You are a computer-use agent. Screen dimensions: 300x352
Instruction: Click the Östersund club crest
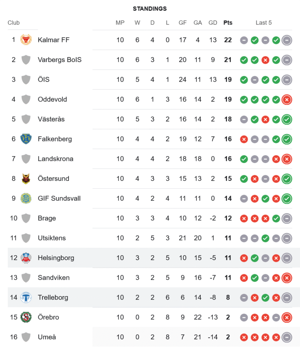26,178
